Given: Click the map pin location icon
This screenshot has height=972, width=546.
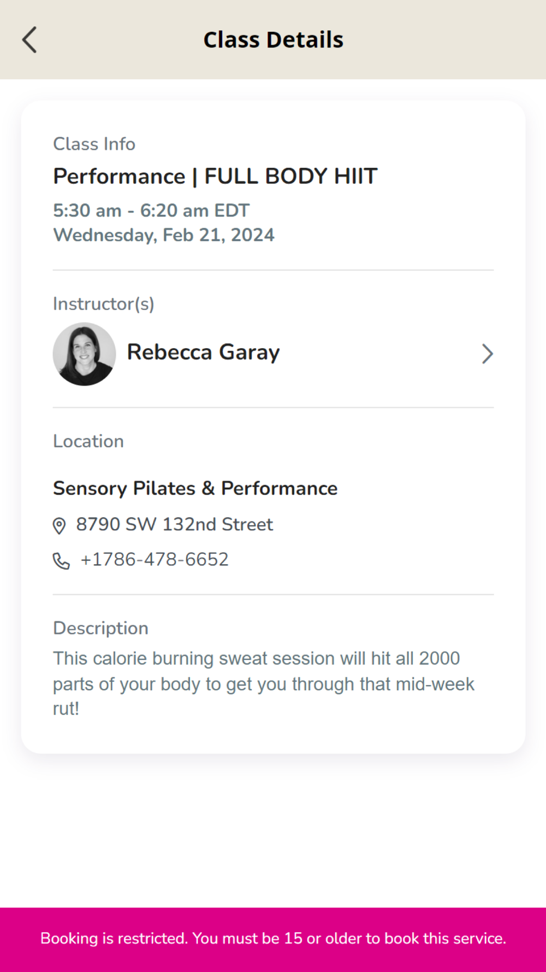Looking at the screenshot, I should coord(59,525).
